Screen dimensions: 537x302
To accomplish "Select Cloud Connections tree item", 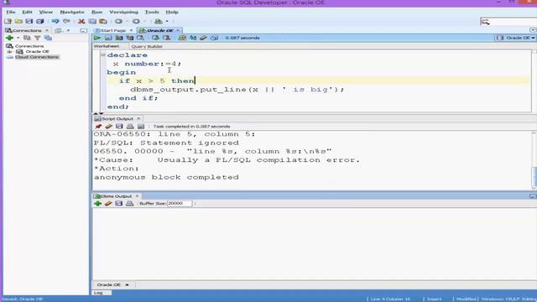I will tap(37, 57).
